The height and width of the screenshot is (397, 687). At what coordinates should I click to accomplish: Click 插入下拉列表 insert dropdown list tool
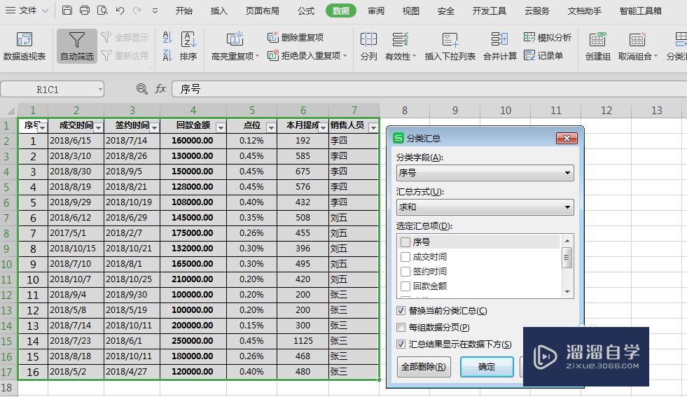click(x=450, y=46)
